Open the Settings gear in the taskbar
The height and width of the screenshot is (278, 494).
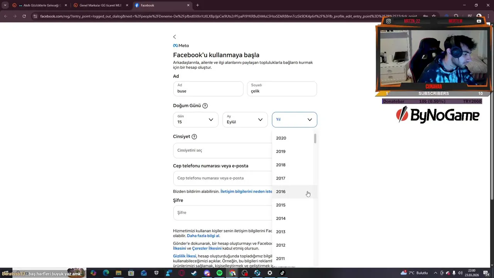tap(270, 273)
